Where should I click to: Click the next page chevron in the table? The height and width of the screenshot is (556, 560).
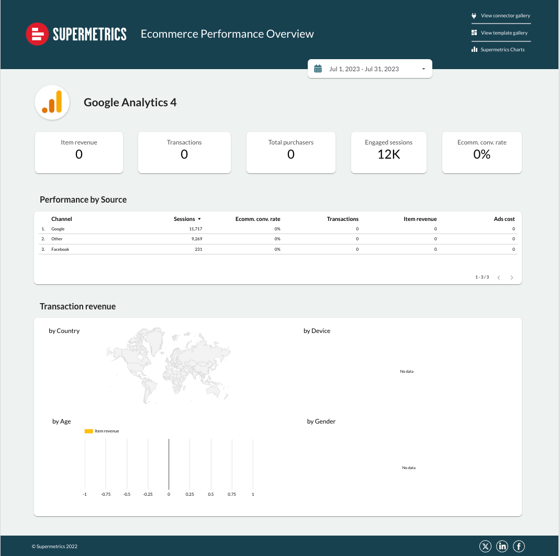512,277
